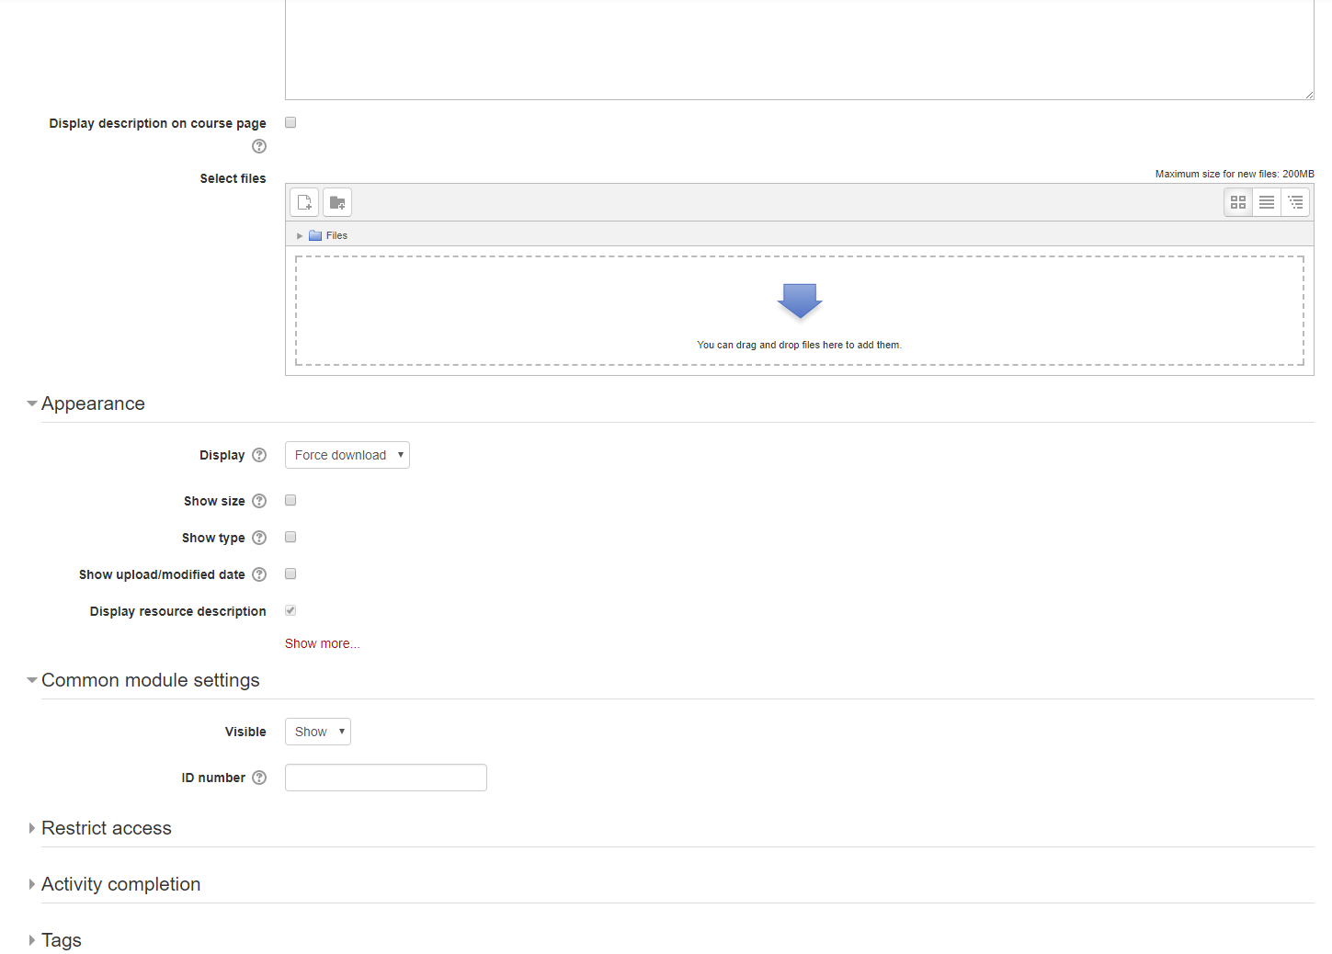Open the Display dropdown set to Force download
Image resolution: width=1332 pixels, height=954 pixels.
point(347,455)
